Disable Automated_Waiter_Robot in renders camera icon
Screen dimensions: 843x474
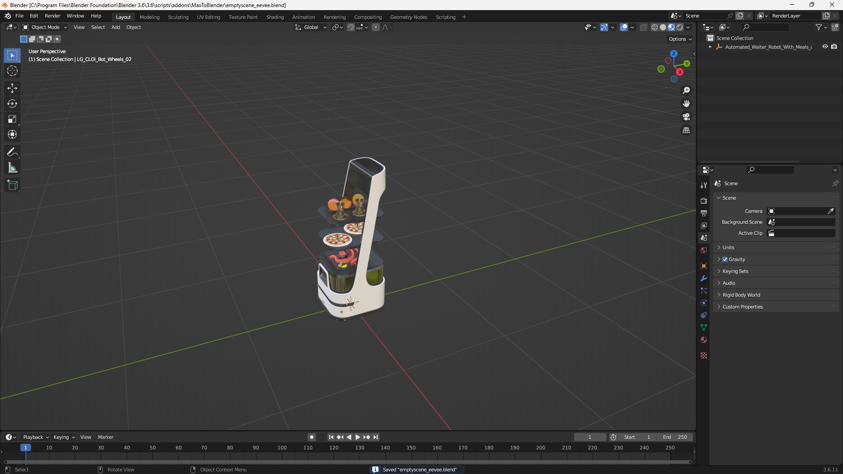coord(834,47)
